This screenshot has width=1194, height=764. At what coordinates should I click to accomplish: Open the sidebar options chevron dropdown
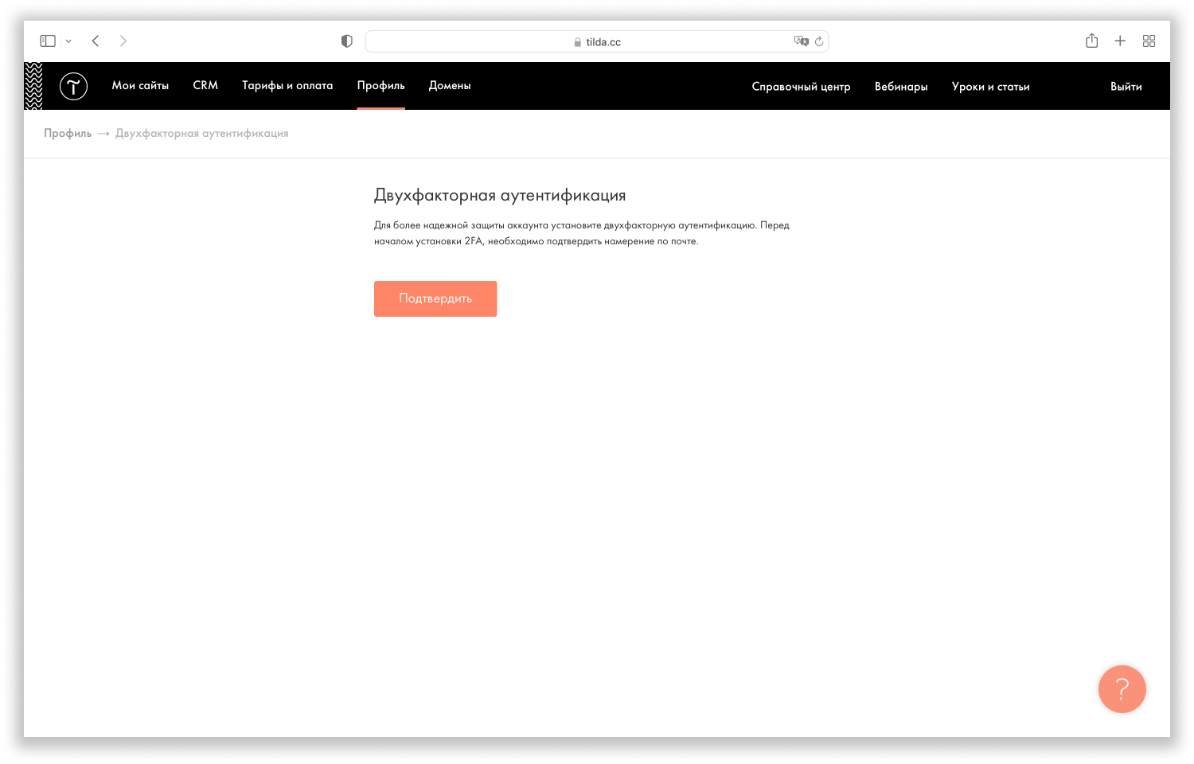point(68,41)
